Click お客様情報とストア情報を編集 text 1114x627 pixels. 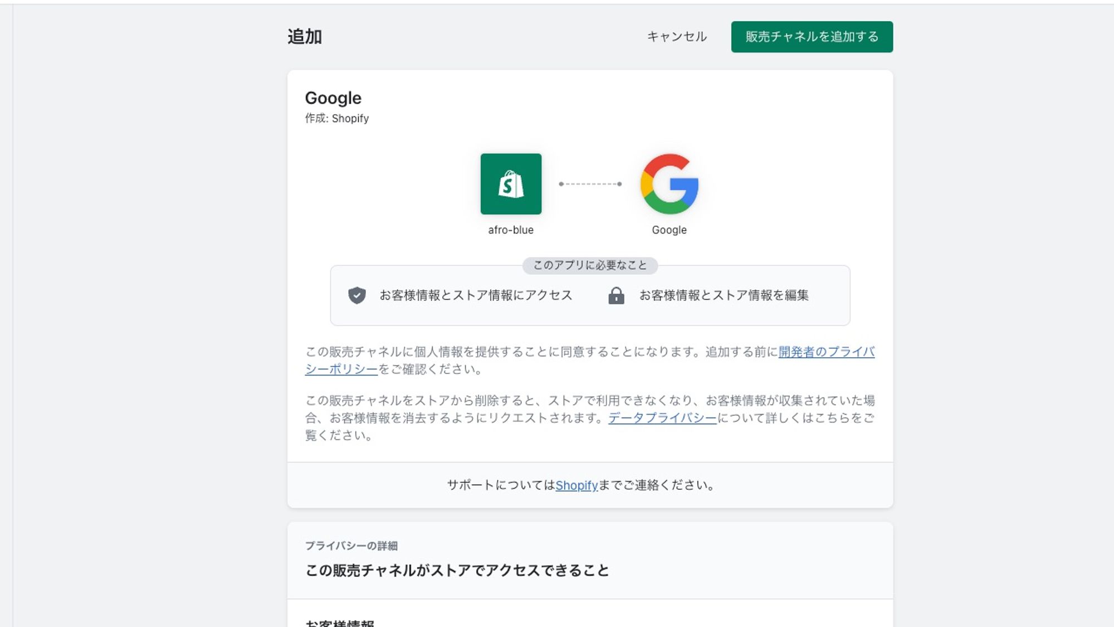(724, 295)
